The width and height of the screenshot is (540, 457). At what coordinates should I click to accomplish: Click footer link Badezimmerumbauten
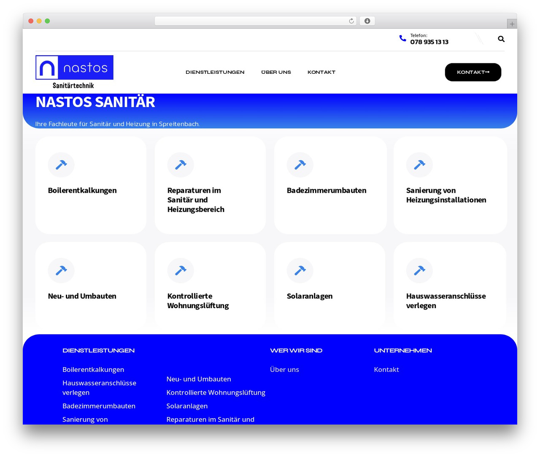pos(99,406)
